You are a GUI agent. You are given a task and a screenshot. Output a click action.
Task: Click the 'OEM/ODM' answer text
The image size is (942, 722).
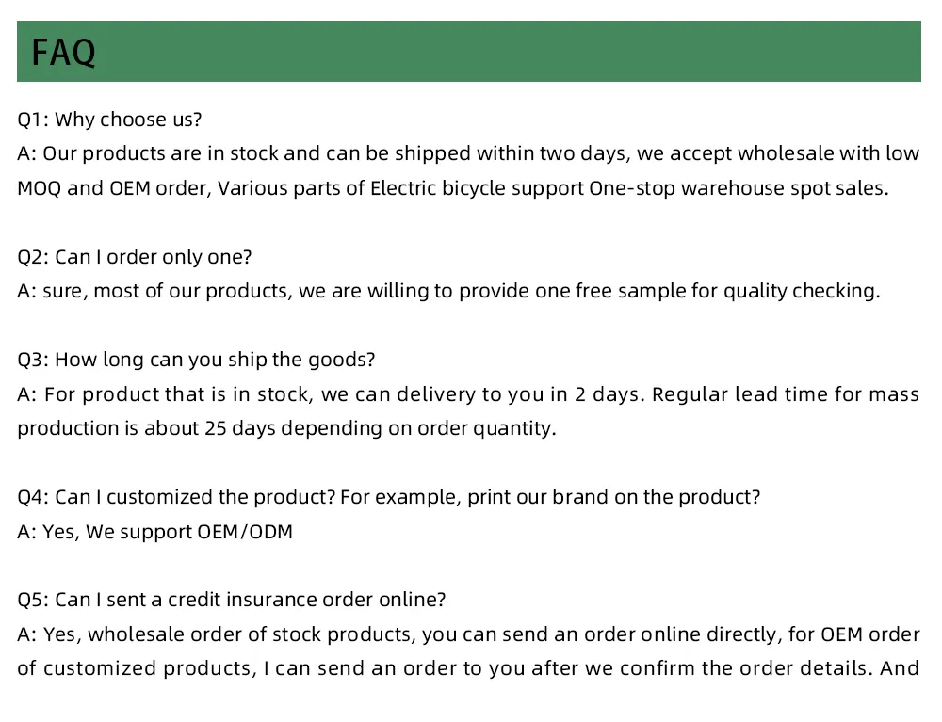(245, 532)
